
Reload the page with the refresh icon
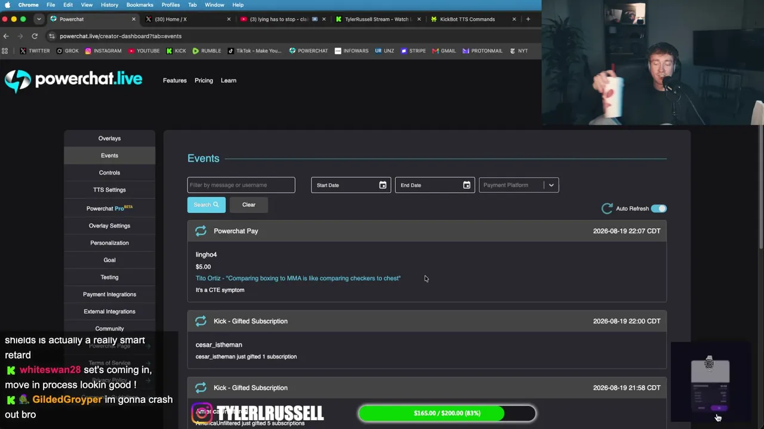35,36
